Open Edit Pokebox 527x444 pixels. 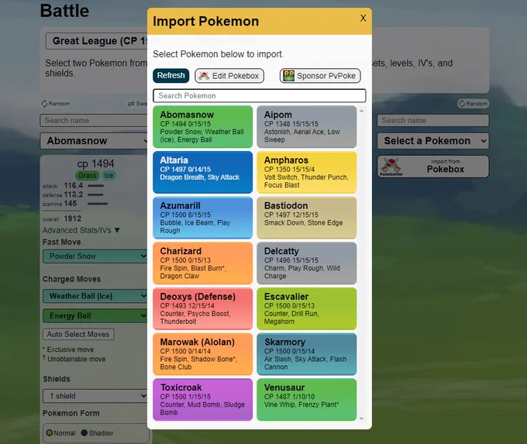point(229,76)
